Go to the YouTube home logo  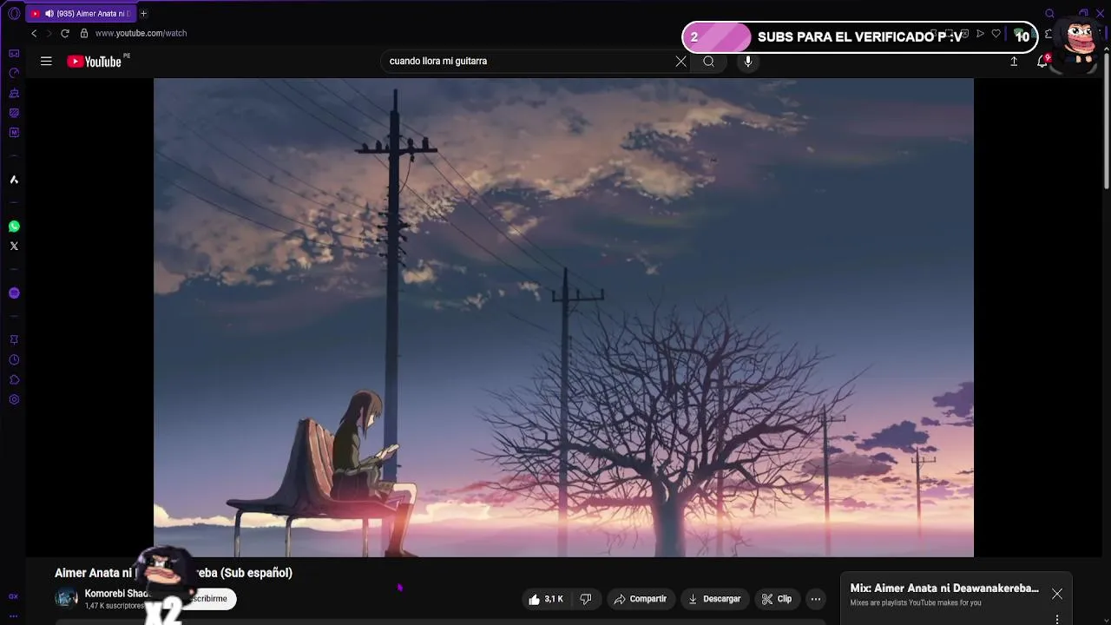pyautogui.click(x=95, y=62)
